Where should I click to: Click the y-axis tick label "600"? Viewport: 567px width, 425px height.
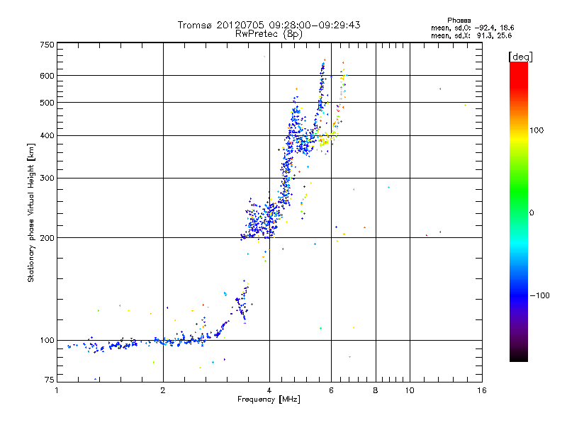pyautogui.click(x=47, y=76)
